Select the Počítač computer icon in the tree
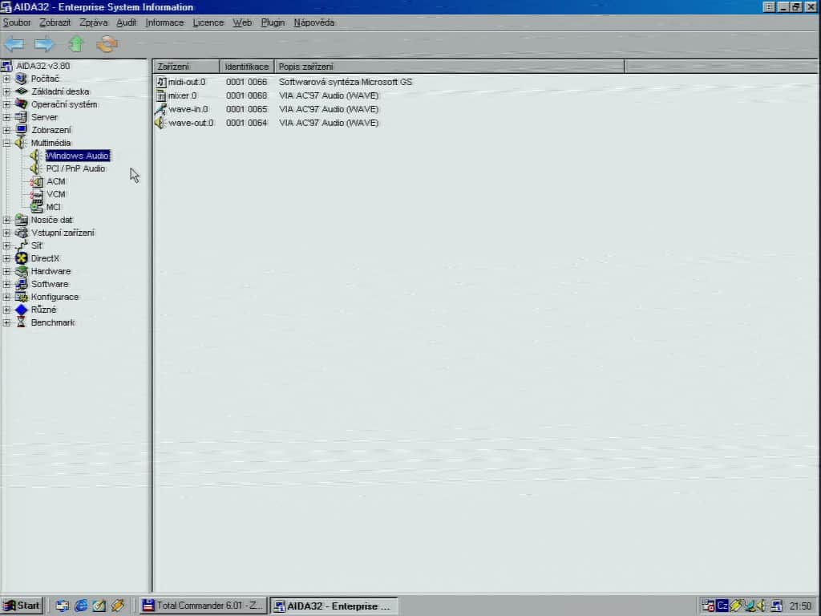This screenshot has height=616, width=821. pos(21,79)
